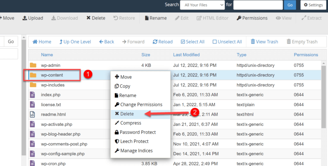Select the wp-includes folder name
The width and height of the screenshot is (328, 166).
tap(53, 85)
